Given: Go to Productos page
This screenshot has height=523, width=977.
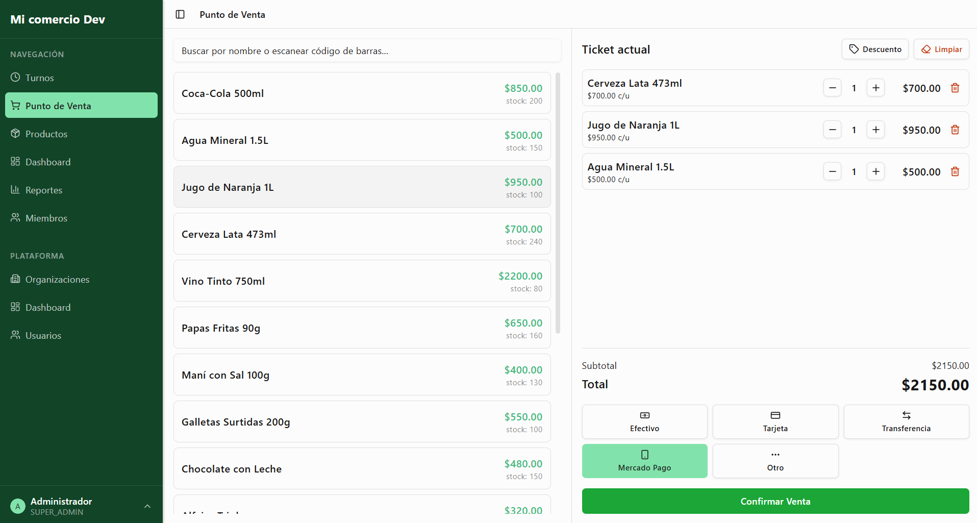Looking at the screenshot, I should [x=81, y=134].
